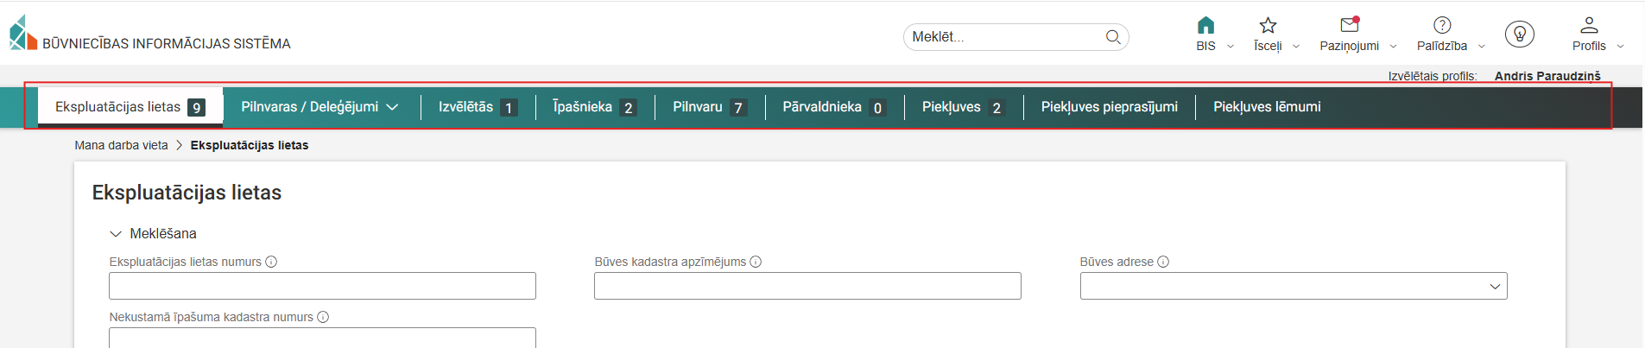Click the lightbulb ideas icon
Screen dimensions: 1645x348
click(1519, 34)
